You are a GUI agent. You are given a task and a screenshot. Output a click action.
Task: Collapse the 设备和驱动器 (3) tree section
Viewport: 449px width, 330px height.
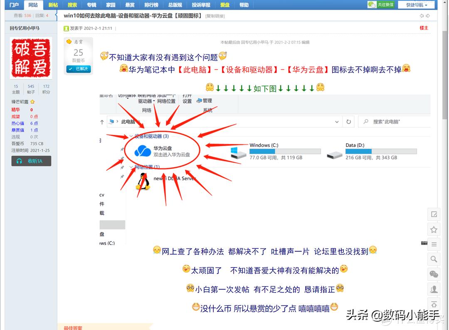[130, 135]
